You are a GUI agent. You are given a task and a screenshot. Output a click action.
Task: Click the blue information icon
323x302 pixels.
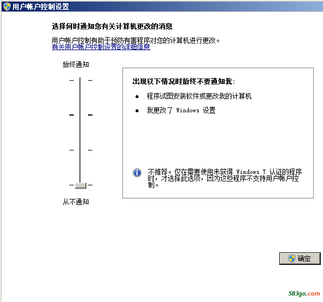[137, 173]
